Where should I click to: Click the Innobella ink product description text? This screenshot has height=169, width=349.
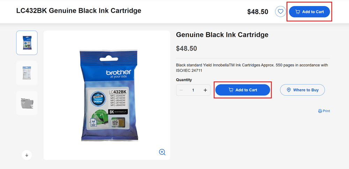coord(252,67)
